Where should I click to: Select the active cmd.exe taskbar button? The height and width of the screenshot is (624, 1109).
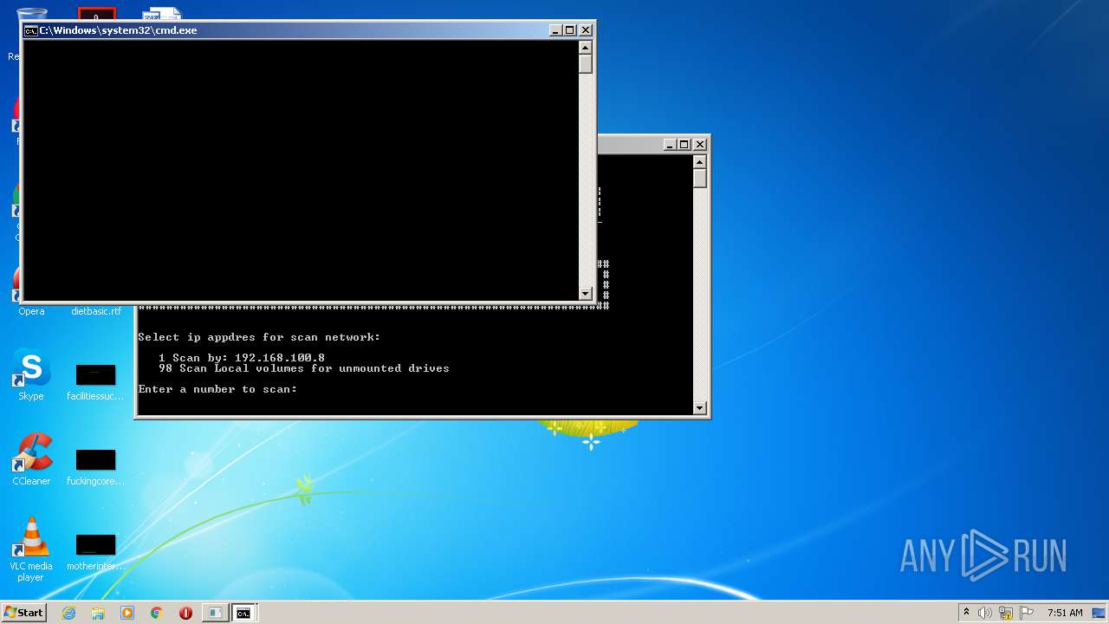click(244, 613)
